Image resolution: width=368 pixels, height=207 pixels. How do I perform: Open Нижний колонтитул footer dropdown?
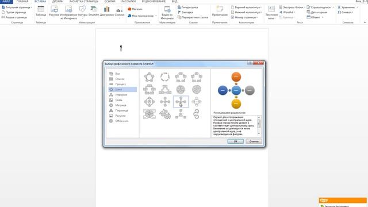(x=247, y=12)
